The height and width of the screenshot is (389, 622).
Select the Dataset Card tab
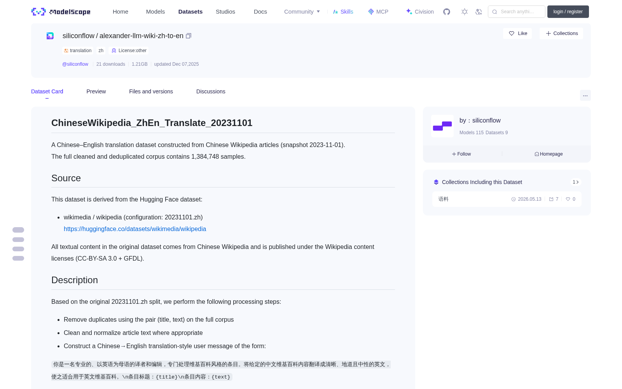(x=47, y=91)
